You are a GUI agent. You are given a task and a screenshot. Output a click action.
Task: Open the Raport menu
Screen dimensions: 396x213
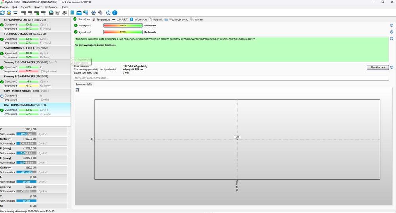click(x=38, y=7)
